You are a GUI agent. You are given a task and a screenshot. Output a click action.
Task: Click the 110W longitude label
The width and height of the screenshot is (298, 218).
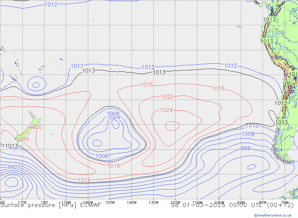coord(197,203)
